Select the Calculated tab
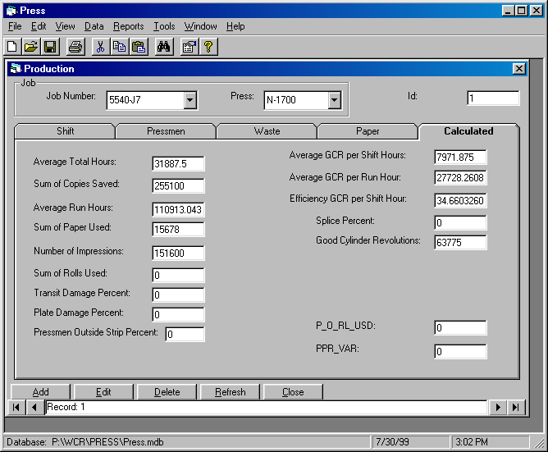This screenshot has height=452, width=548. pyautogui.click(x=468, y=131)
